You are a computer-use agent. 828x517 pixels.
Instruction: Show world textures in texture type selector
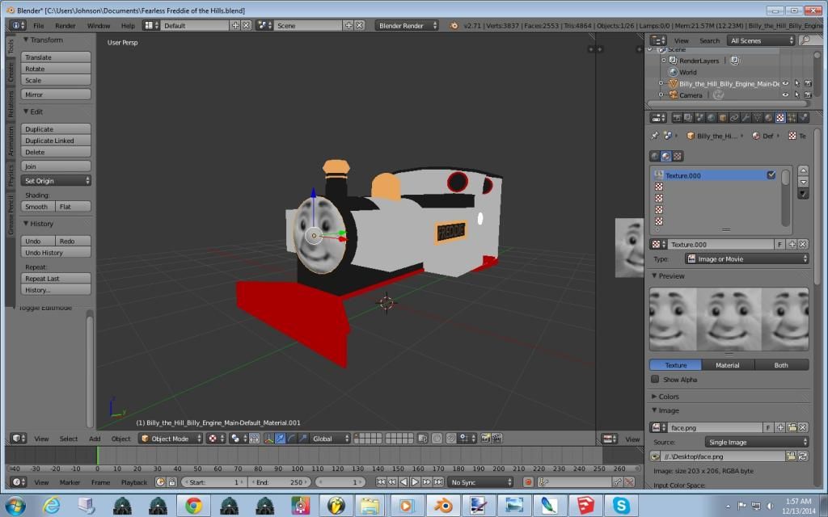click(x=655, y=156)
